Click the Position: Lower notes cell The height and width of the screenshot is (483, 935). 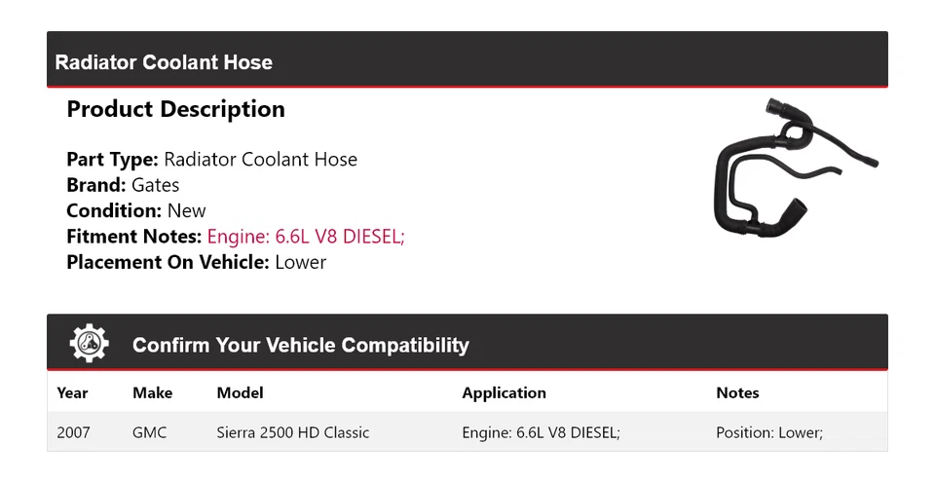point(769,432)
